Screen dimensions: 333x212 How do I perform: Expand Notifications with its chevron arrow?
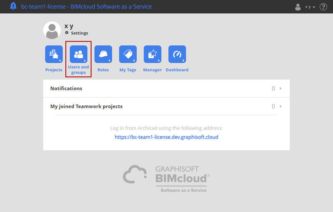pyautogui.click(x=280, y=88)
